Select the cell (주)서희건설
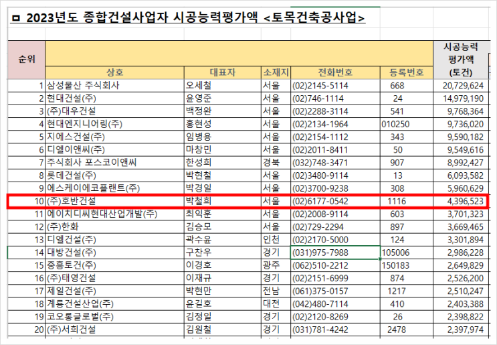 click(115, 330)
